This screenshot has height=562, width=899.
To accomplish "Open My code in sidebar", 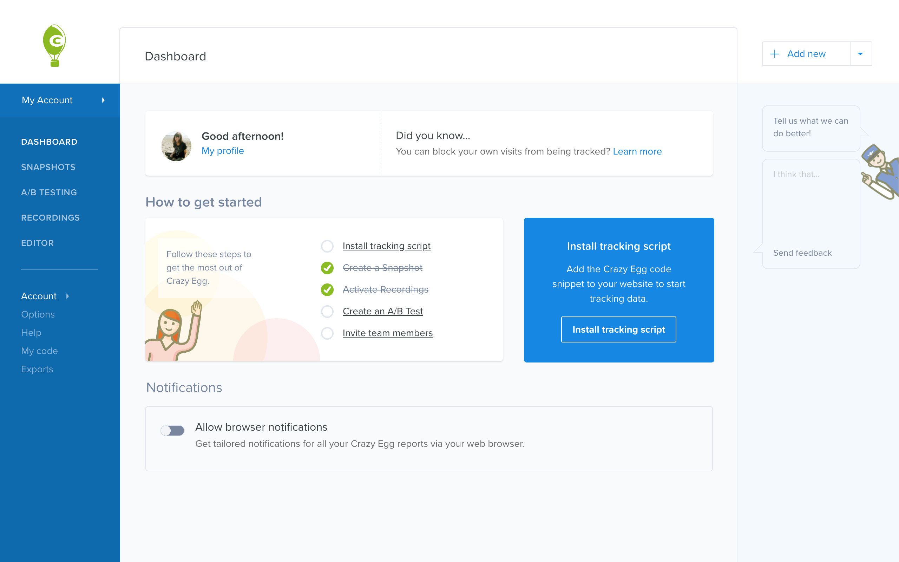I will (39, 351).
